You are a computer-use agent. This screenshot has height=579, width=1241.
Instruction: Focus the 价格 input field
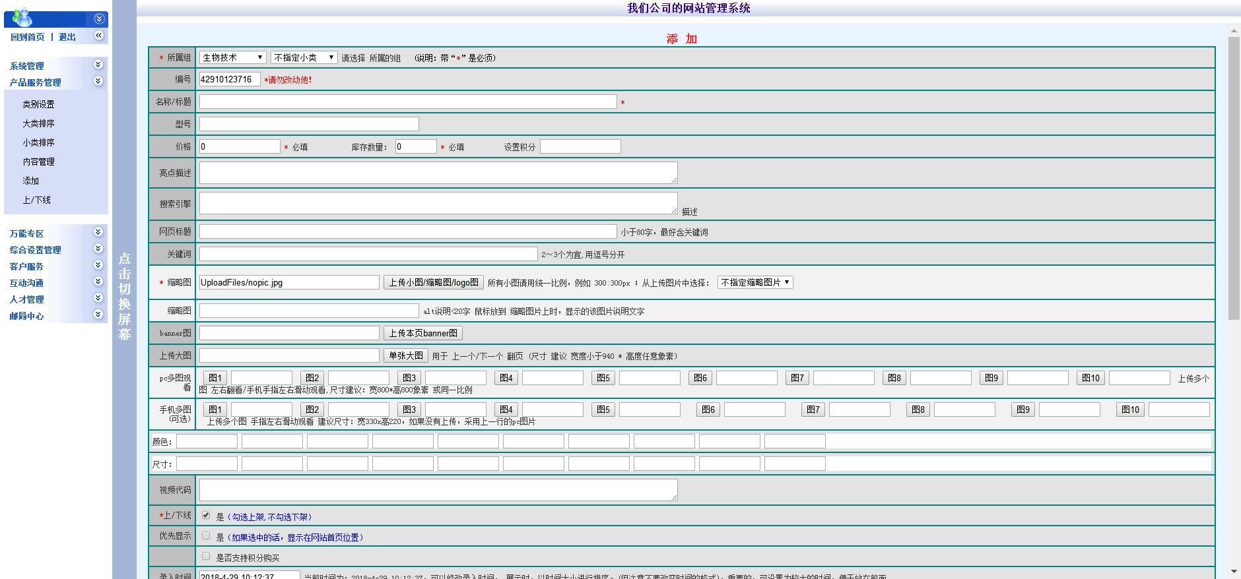240,146
